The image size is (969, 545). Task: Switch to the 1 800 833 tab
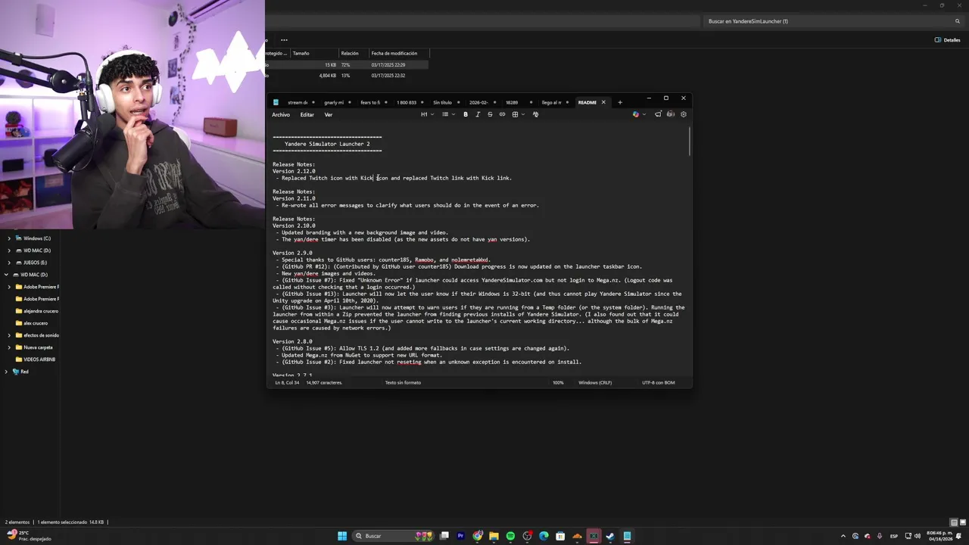(x=407, y=102)
